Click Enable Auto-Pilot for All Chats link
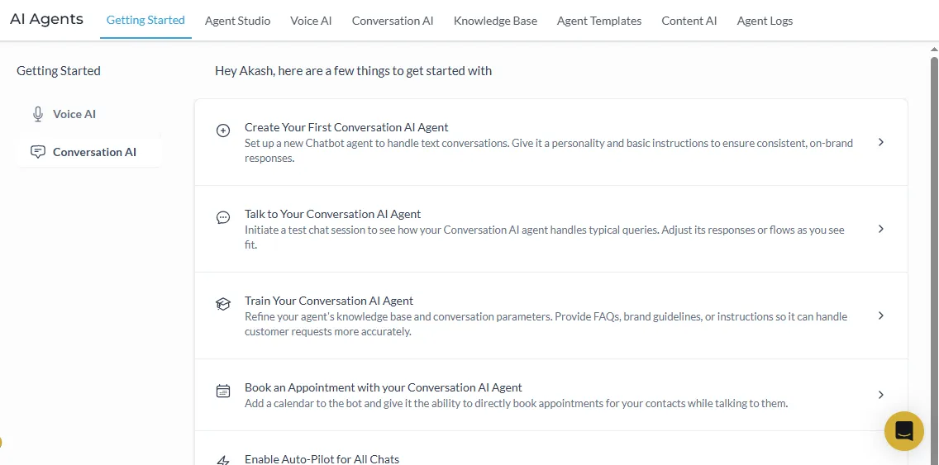Screen dimensions: 939x465 pos(322,459)
